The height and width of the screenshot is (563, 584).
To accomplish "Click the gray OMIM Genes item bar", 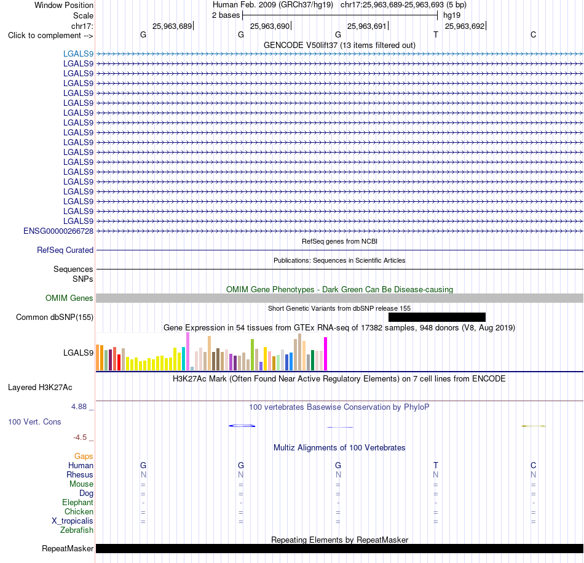I will [x=339, y=298].
